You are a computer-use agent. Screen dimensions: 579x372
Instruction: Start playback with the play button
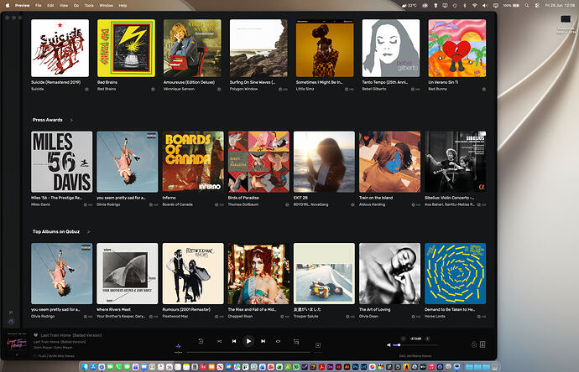pos(248,341)
